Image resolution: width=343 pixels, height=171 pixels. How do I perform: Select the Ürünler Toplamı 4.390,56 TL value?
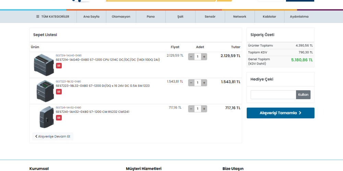click(304, 45)
